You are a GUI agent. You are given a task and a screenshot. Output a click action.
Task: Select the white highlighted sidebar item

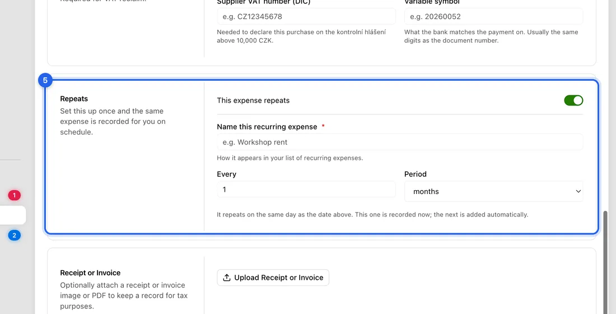click(x=12, y=215)
